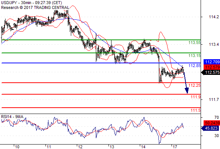Click the dark blue downward forecast arrow
Viewport: 220px width, 149px height.
pyautogui.click(x=186, y=83)
